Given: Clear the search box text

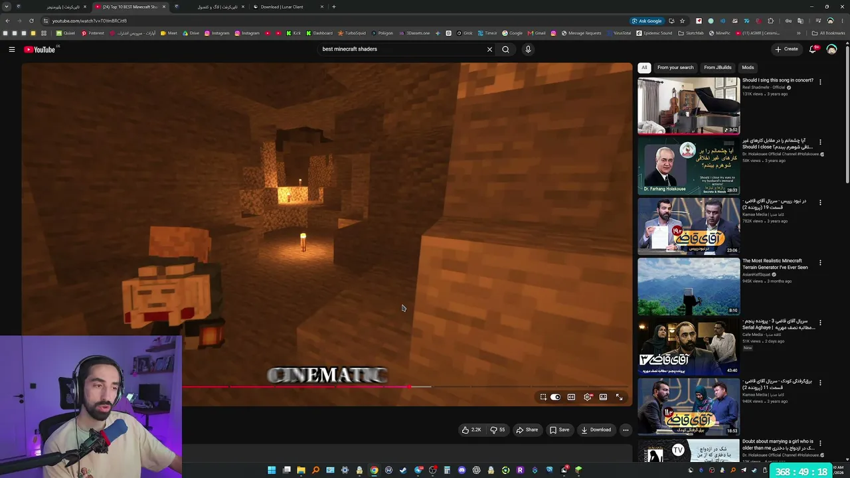Looking at the screenshot, I should pyautogui.click(x=489, y=49).
